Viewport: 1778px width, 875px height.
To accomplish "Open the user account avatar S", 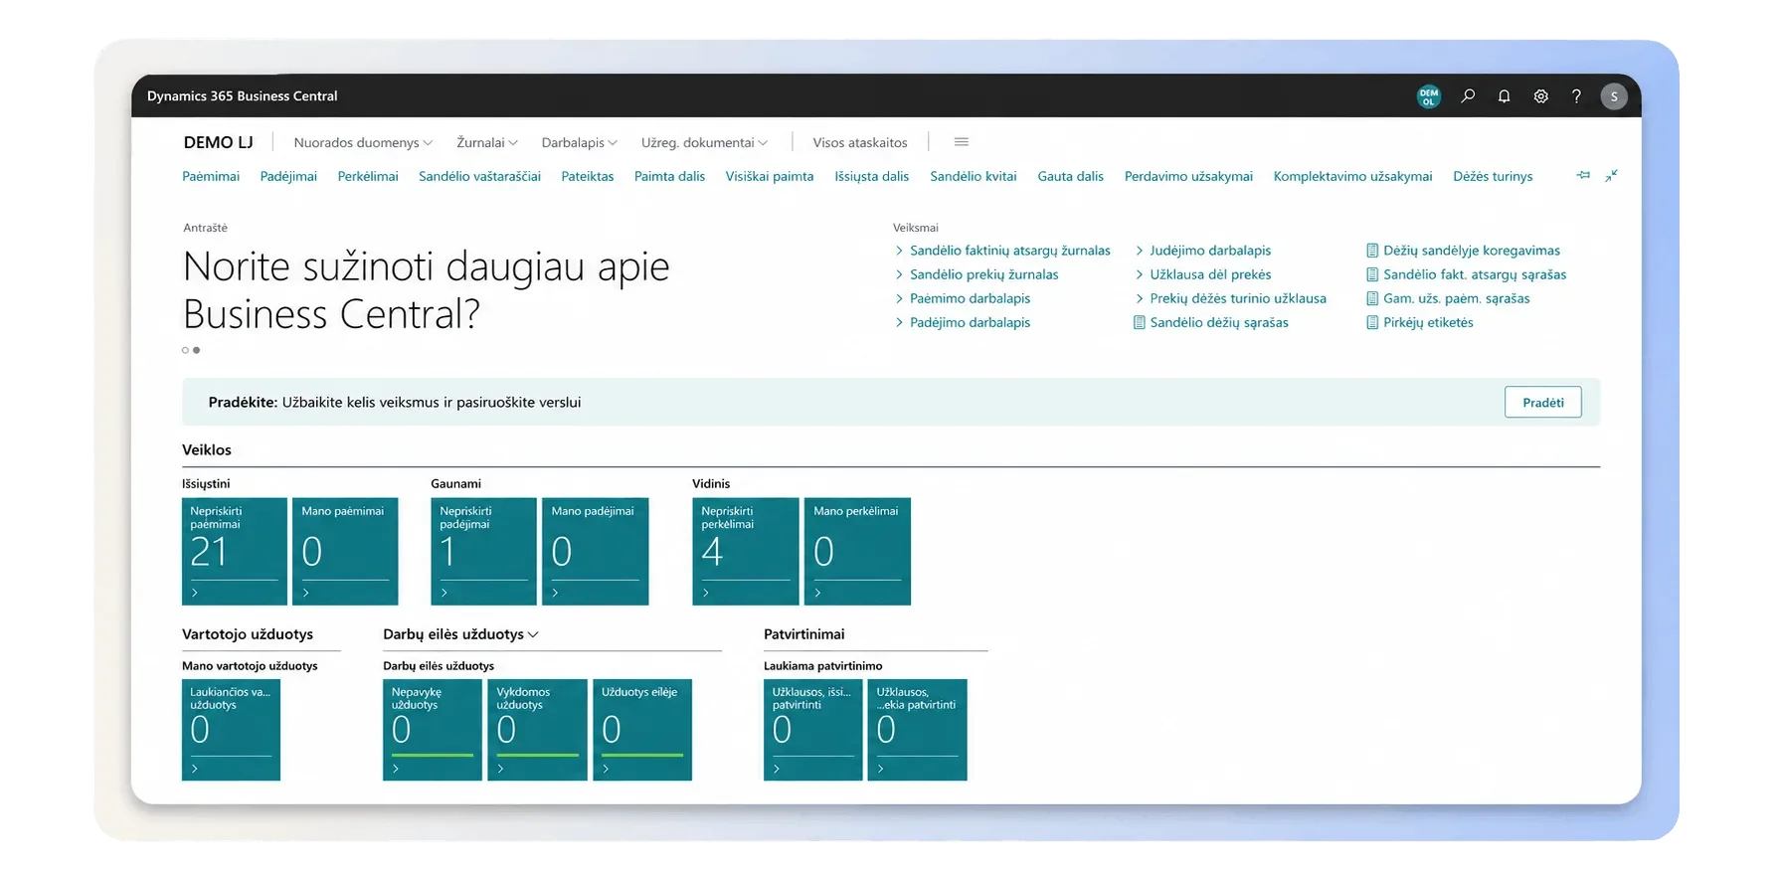I will (x=1614, y=96).
